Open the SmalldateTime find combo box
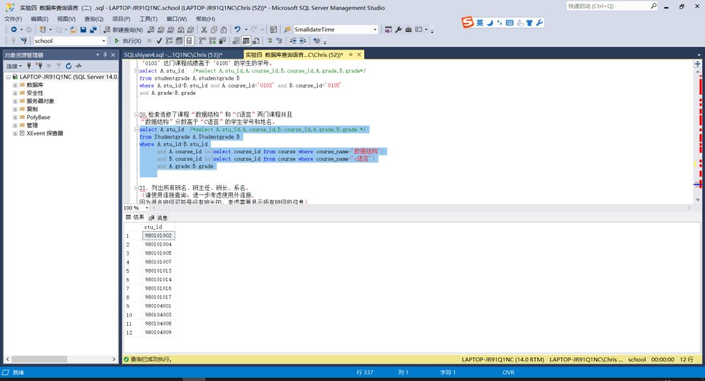This screenshot has height=381, width=705. tap(375, 29)
